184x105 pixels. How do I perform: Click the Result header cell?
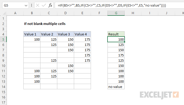coord(116,34)
